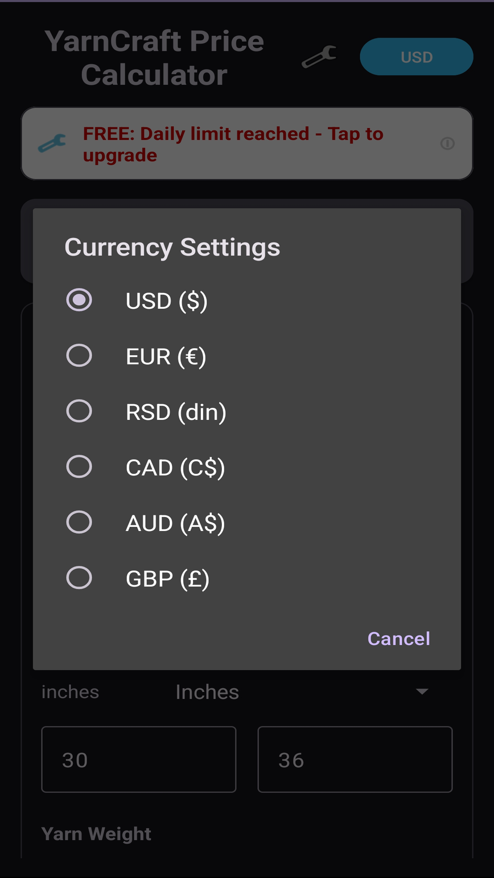This screenshot has width=494, height=878.
Task: Pick the AUD (A$) radio button
Action: [79, 522]
